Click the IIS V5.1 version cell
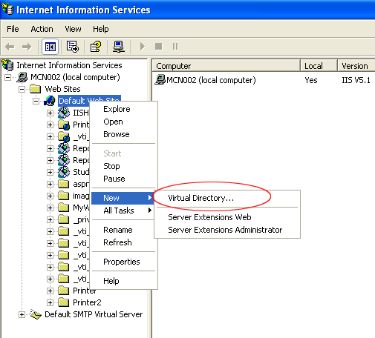Viewport: 375px width, 338px height. tap(356, 80)
